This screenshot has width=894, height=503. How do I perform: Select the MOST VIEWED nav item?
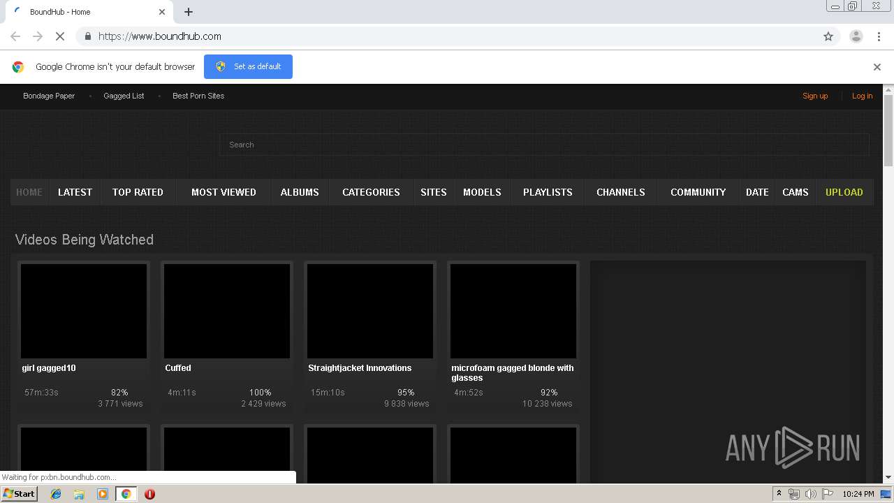[x=223, y=192]
